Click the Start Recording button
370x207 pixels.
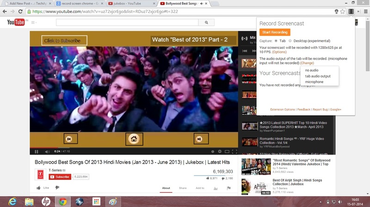click(x=275, y=32)
